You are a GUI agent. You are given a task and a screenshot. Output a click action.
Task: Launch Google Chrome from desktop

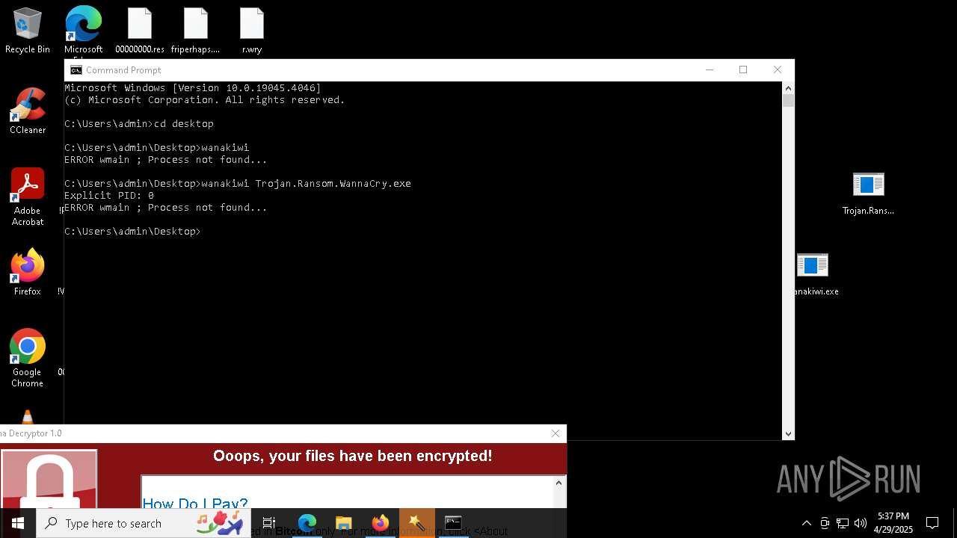point(28,359)
